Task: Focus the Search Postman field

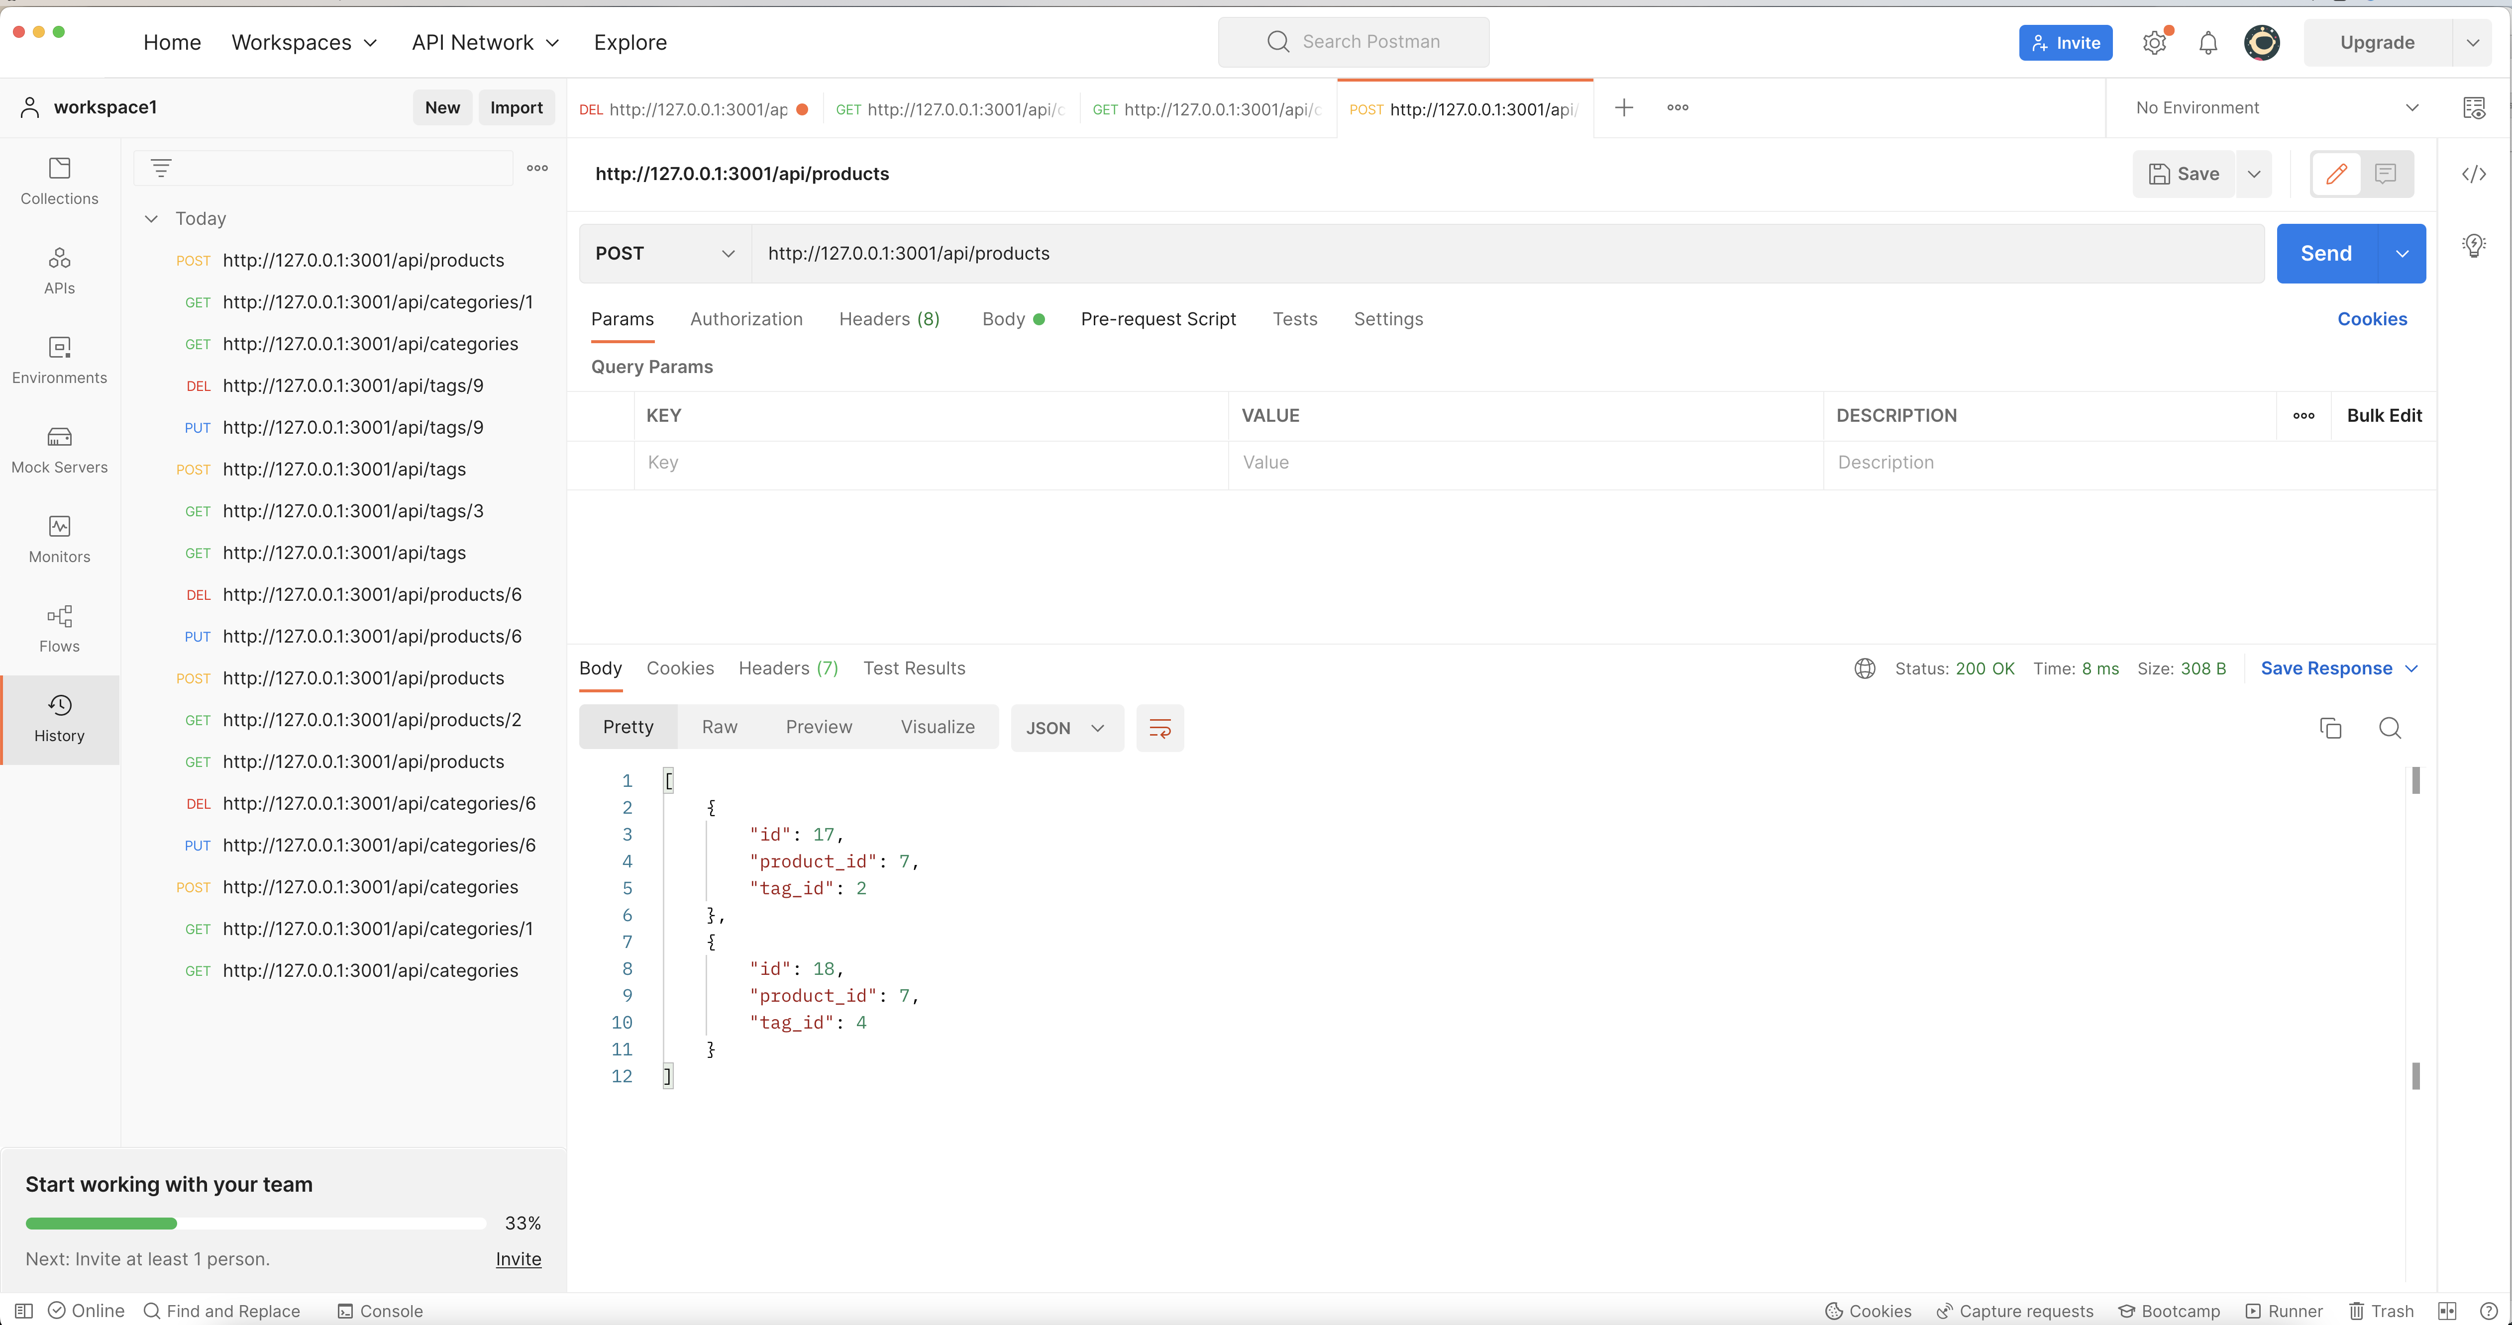Action: point(1354,42)
